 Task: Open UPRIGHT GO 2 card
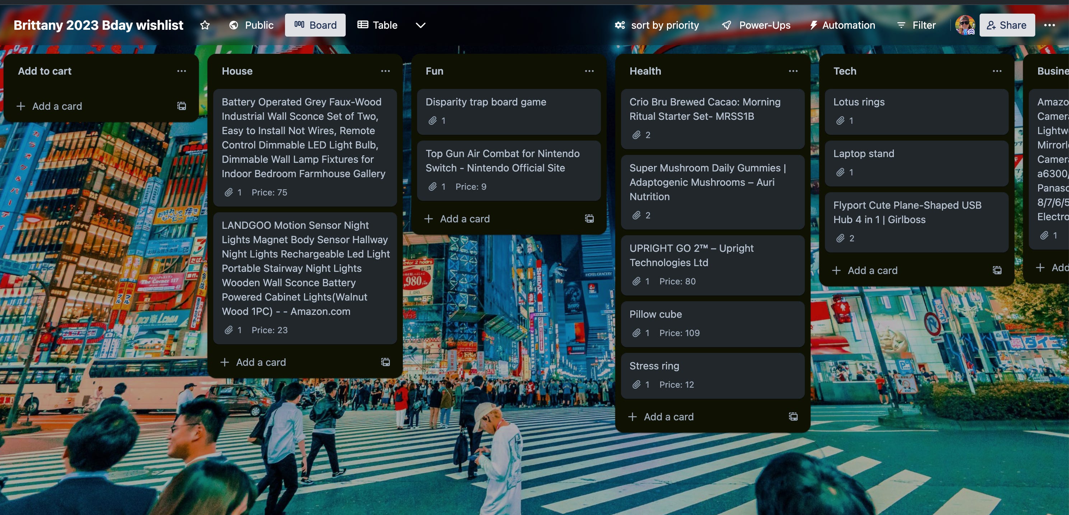(713, 265)
